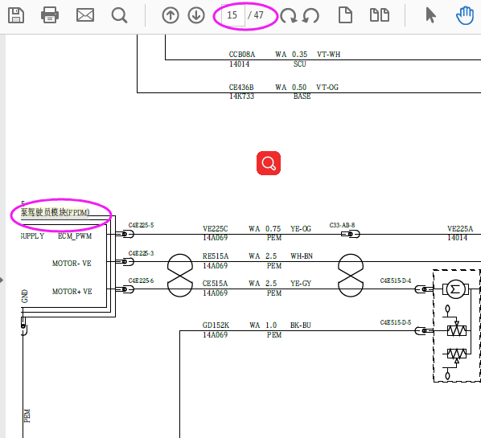The width and height of the screenshot is (481, 438).
Task: Click the CE436B wire label
Action: pyautogui.click(x=241, y=88)
